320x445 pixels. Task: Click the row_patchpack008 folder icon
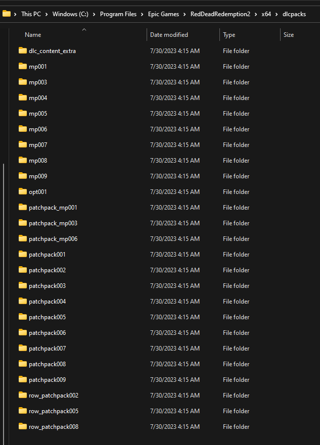click(23, 426)
